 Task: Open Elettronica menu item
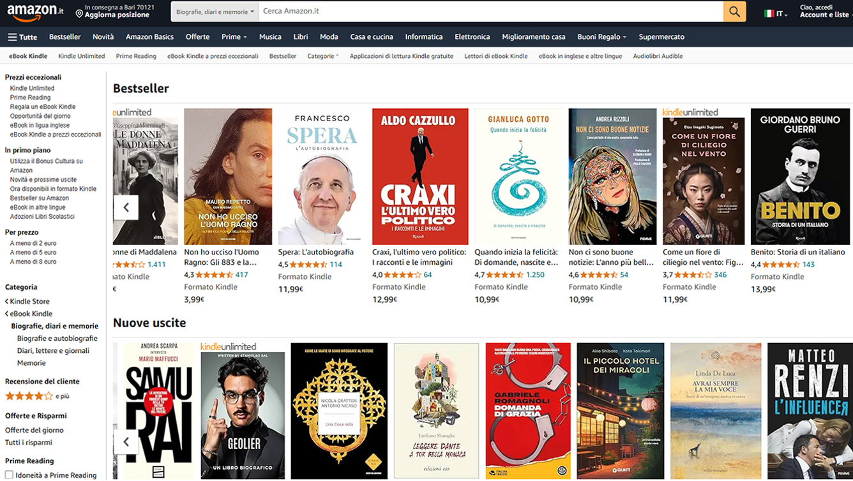(x=472, y=37)
